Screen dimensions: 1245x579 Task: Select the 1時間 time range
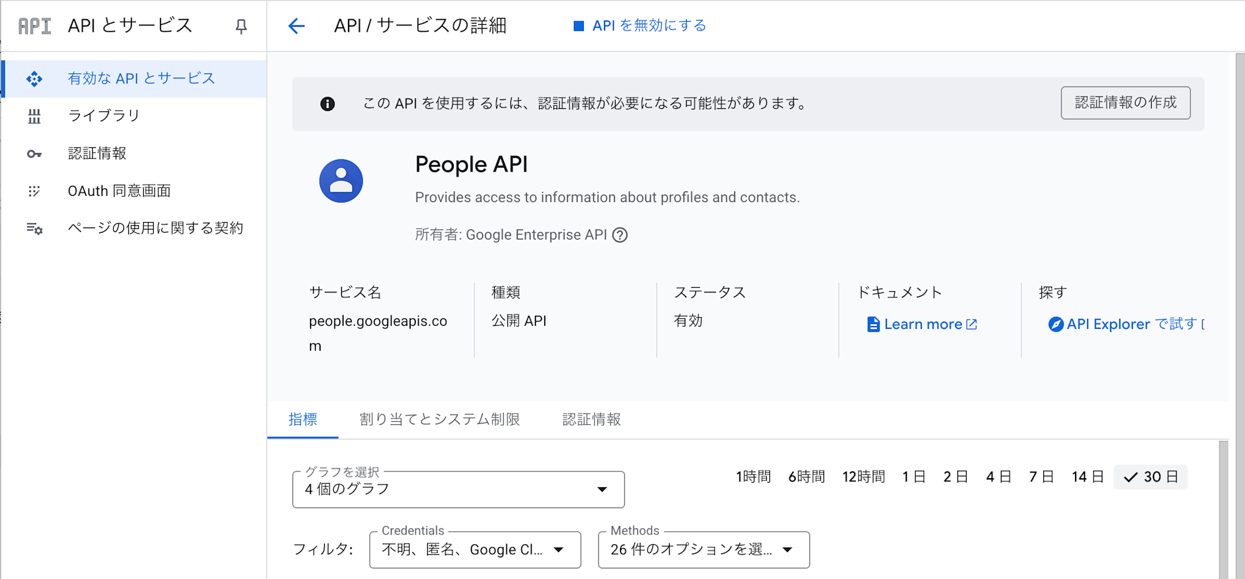pos(753,477)
